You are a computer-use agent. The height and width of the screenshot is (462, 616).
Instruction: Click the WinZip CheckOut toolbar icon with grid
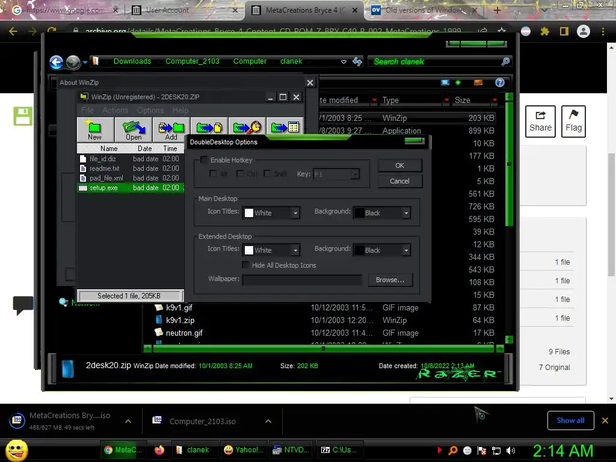[x=285, y=127]
